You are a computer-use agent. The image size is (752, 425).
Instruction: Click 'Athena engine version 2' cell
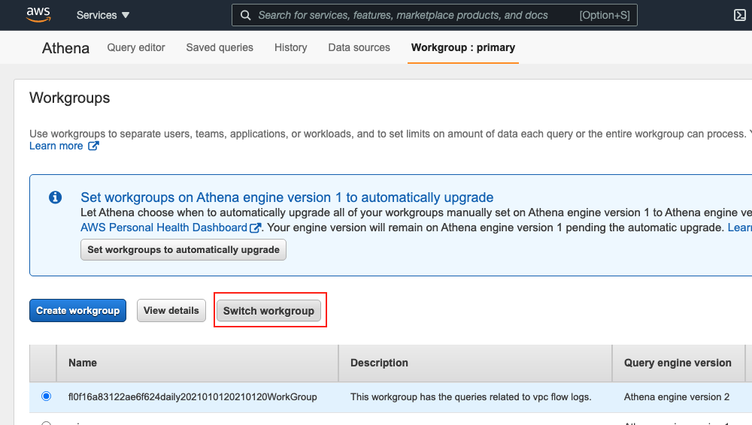pos(677,396)
